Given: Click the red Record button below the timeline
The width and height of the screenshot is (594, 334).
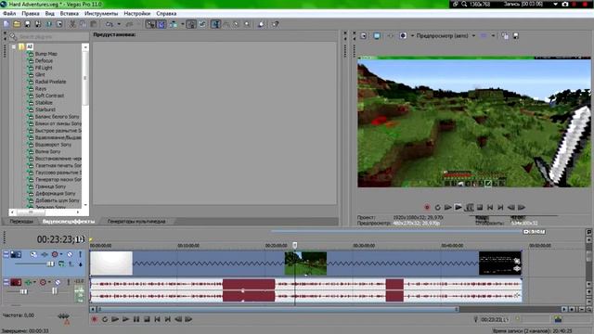Looking at the screenshot, I should click(x=95, y=319).
